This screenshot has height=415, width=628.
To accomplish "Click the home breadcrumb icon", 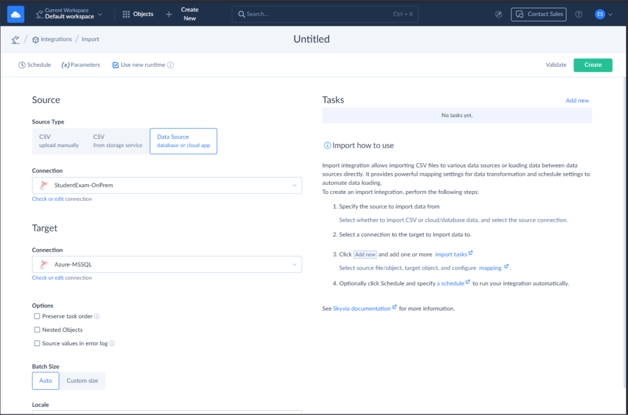I will (15, 40).
